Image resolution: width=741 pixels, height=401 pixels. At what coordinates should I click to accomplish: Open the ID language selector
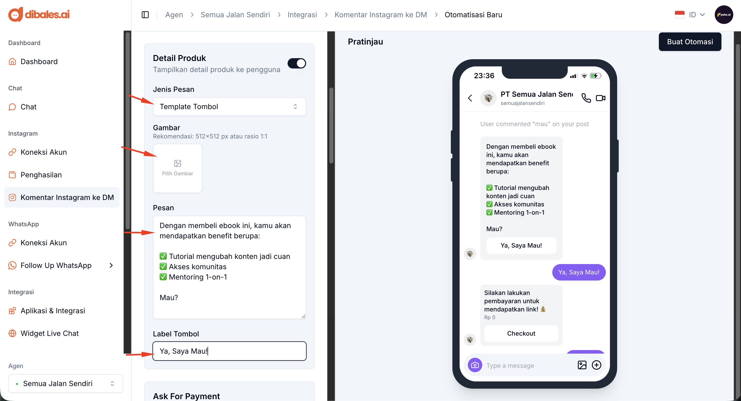point(690,15)
